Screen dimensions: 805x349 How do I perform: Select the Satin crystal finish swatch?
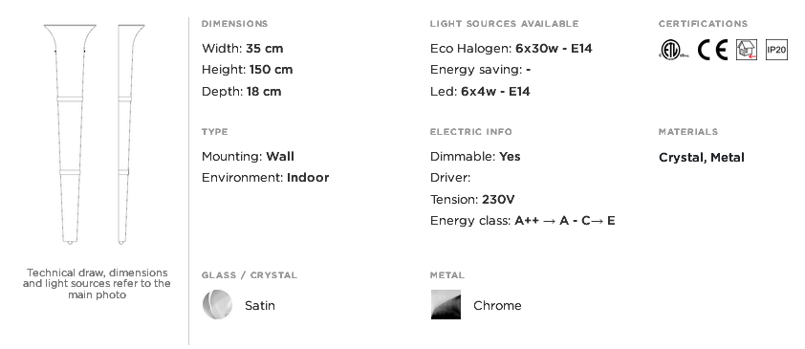tap(217, 304)
